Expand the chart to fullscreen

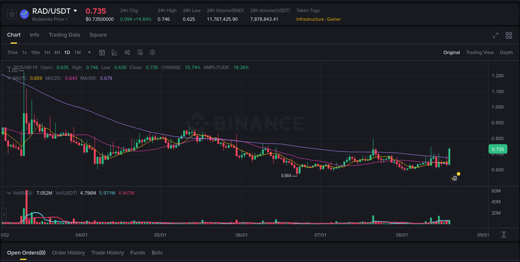tap(495, 36)
